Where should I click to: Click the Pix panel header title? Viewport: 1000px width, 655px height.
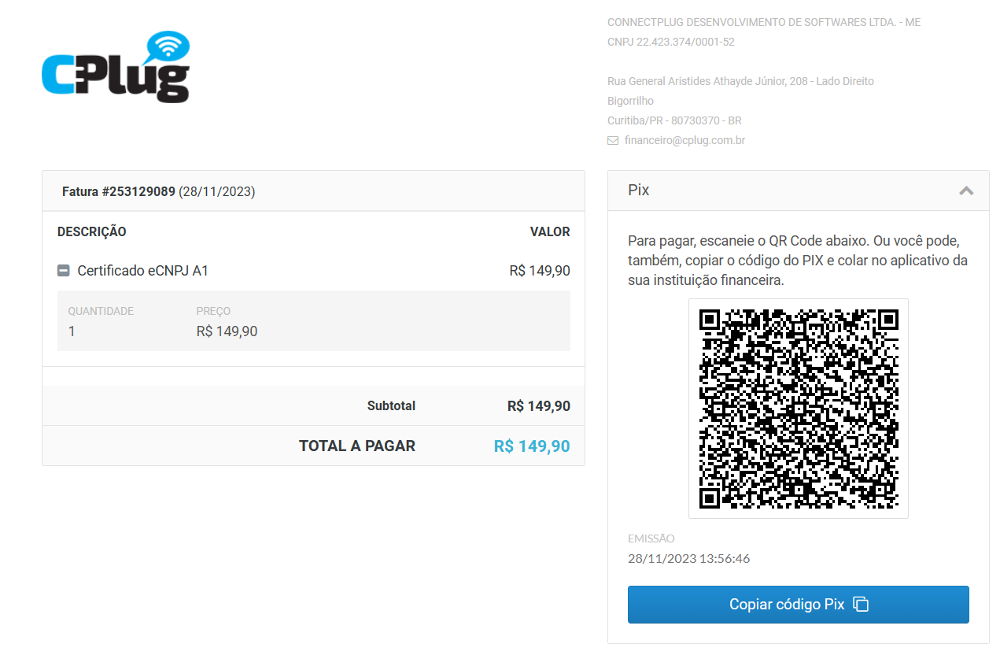click(x=639, y=191)
